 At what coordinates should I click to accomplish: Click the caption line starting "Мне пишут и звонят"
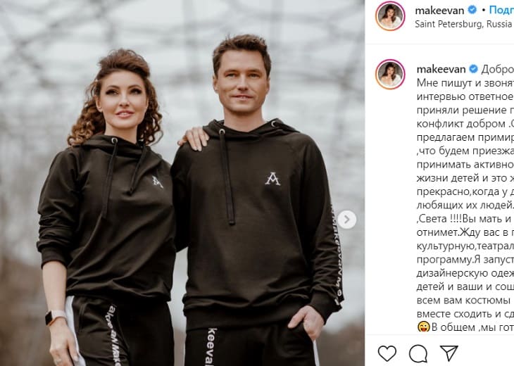[x=465, y=83]
